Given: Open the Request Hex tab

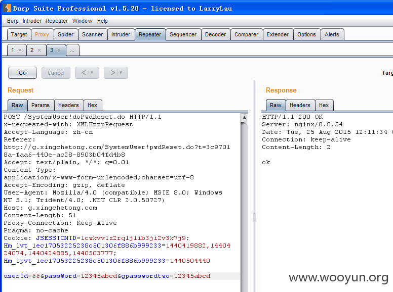Looking at the screenshot, I should point(92,105).
